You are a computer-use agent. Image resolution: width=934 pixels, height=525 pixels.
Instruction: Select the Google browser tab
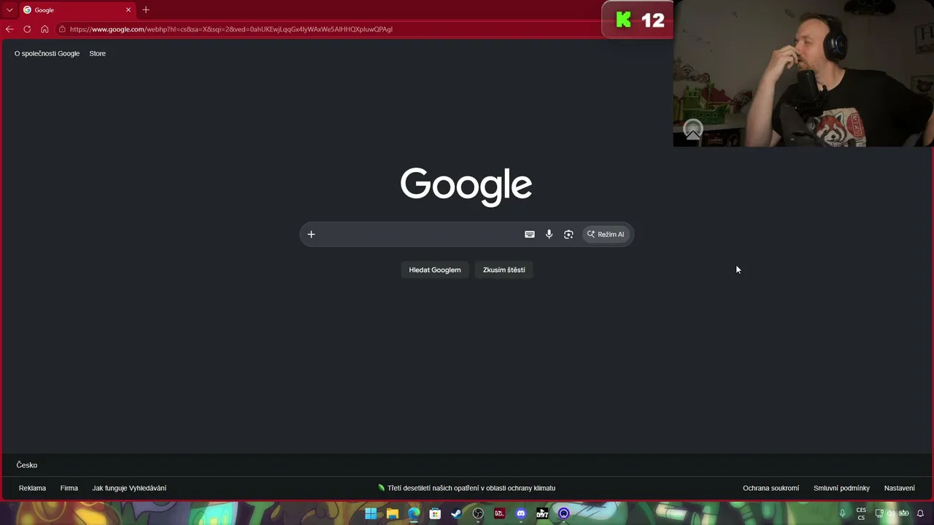(x=77, y=10)
